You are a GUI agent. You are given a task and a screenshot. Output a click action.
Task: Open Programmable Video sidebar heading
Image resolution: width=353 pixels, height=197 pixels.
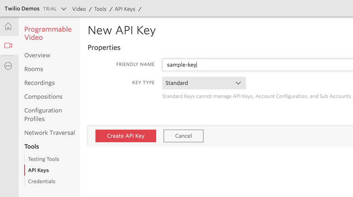point(48,33)
